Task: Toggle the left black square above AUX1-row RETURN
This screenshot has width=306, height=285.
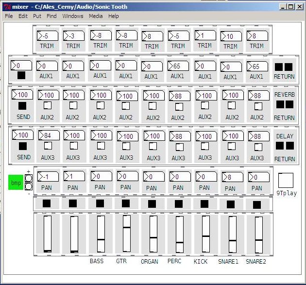Action: coord(279,67)
